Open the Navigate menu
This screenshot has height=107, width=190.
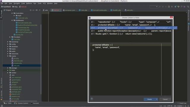pyautogui.click(x=17, y=3)
